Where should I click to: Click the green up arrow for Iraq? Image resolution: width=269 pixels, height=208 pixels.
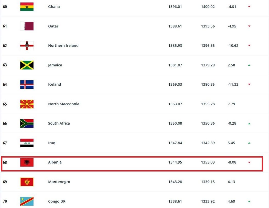coord(249,143)
